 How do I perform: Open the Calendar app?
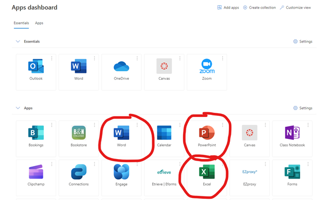pyautogui.click(x=164, y=139)
